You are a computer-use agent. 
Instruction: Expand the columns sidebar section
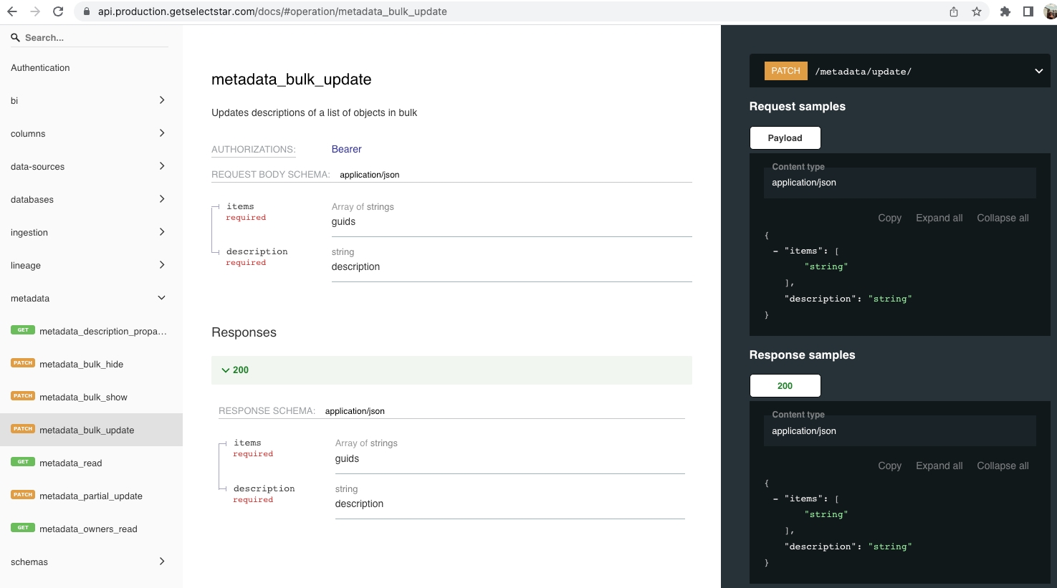[161, 133]
